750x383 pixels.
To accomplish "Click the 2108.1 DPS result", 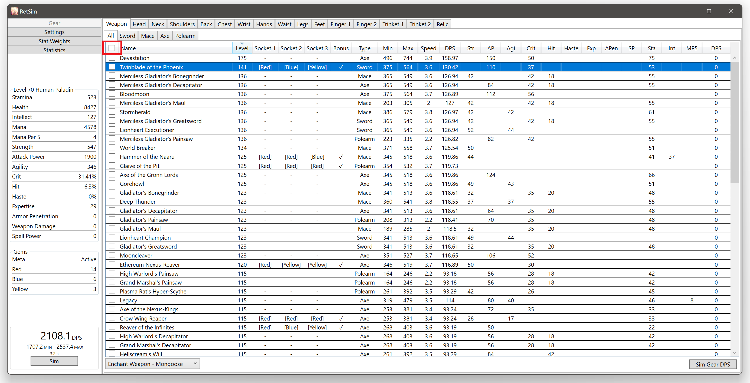I will coord(61,336).
